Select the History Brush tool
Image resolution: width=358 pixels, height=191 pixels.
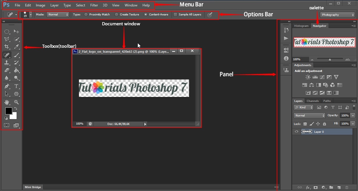point(17,63)
